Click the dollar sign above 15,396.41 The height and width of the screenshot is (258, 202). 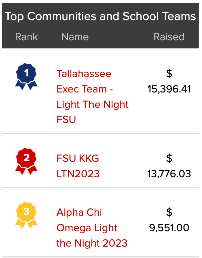click(169, 74)
